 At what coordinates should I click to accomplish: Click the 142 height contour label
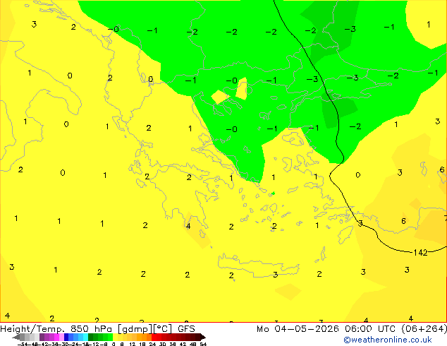pyautogui.click(x=420, y=252)
